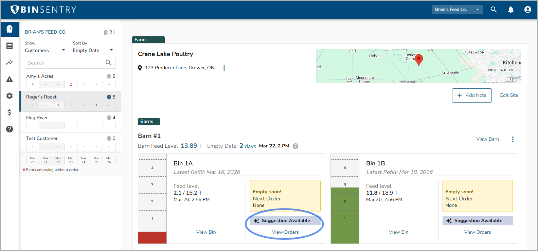
Task: Open the bins view in sidebar
Action: coord(10,29)
